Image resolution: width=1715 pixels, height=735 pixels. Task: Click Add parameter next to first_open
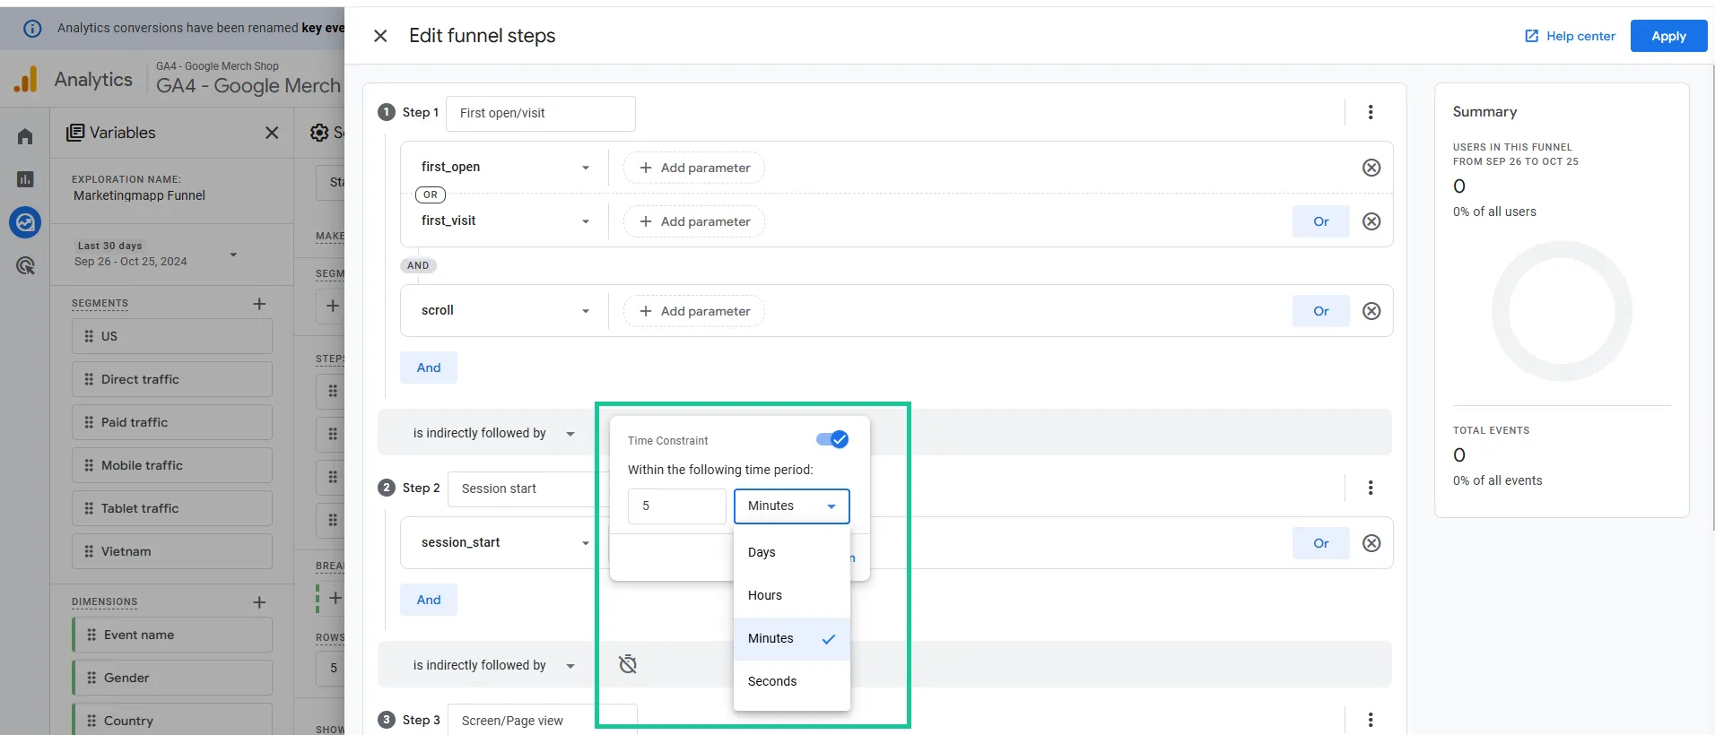tap(694, 168)
